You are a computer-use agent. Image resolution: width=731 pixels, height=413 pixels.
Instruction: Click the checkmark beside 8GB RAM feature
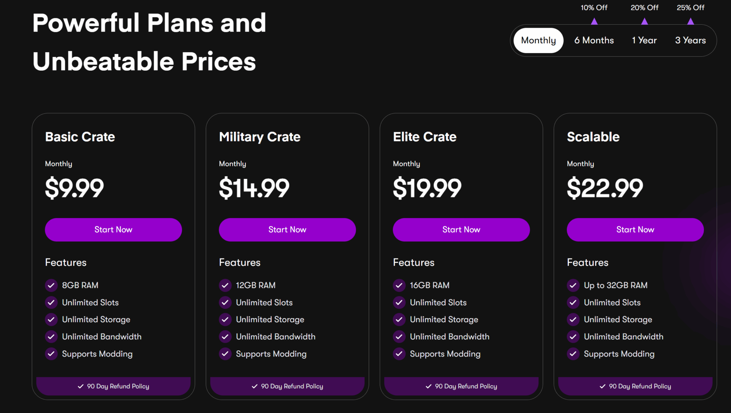click(x=51, y=285)
